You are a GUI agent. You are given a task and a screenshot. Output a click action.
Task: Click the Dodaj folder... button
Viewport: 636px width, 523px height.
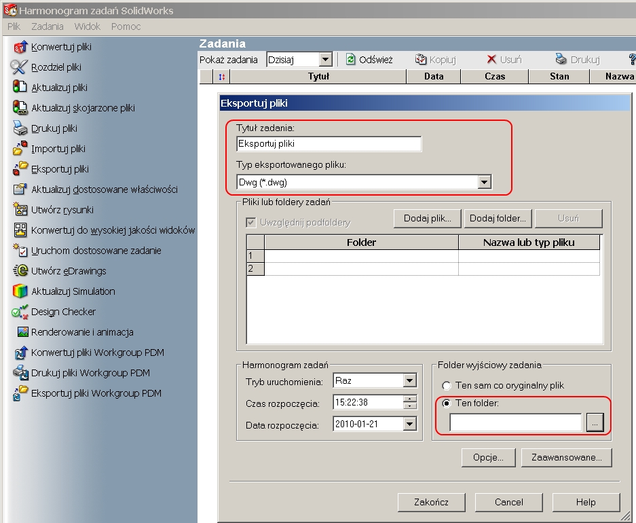coord(498,218)
